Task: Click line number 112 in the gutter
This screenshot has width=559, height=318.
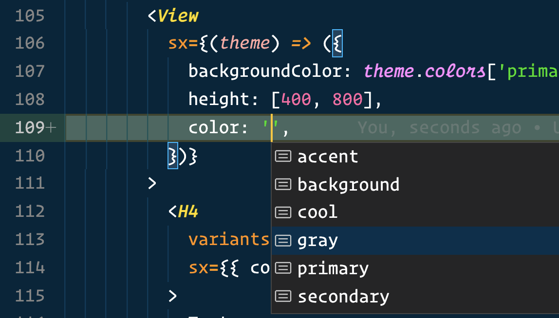Action: click(30, 212)
